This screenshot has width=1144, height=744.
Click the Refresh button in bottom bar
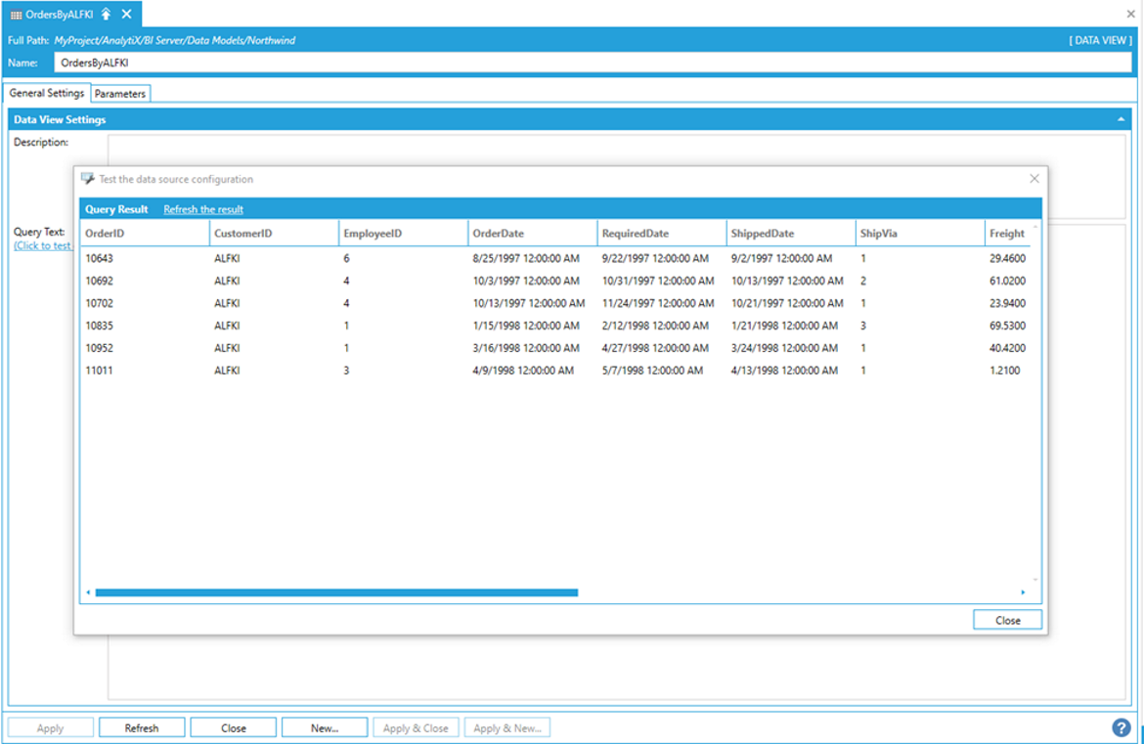click(x=142, y=727)
